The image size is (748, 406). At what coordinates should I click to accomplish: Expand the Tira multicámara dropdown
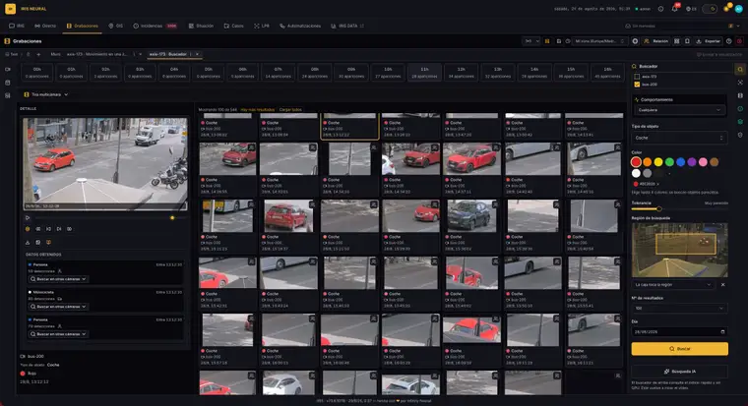[46, 94]
